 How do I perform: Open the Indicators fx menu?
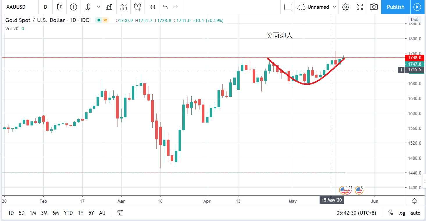(88, 7)
